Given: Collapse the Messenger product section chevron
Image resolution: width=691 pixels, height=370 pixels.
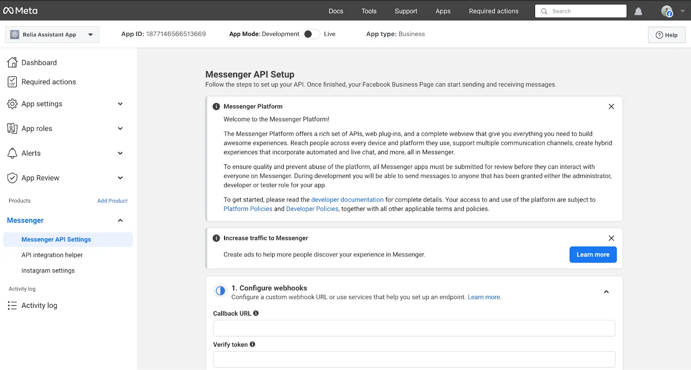Looking at the screenshot, I should 120,221.
